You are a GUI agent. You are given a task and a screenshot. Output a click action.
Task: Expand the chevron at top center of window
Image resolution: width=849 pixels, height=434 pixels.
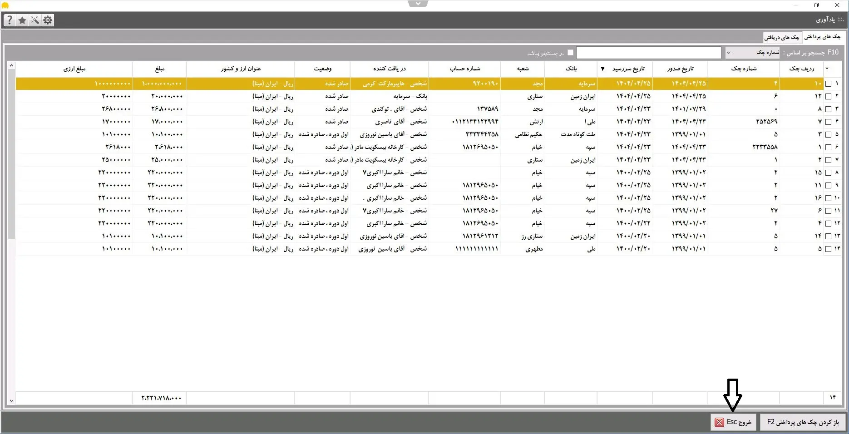pyautogui.click(x=418, y=4)
